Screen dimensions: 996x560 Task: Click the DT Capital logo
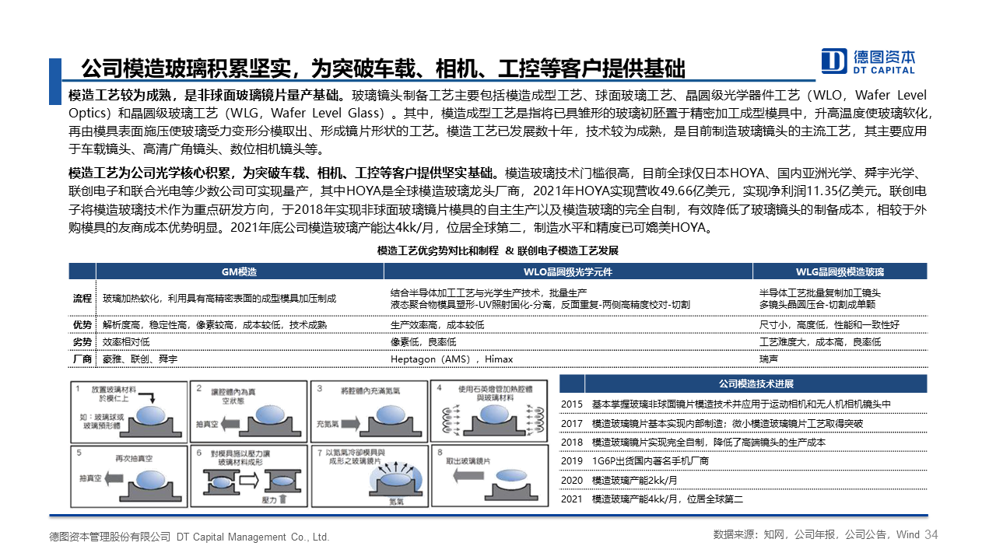tap(868, 61)
